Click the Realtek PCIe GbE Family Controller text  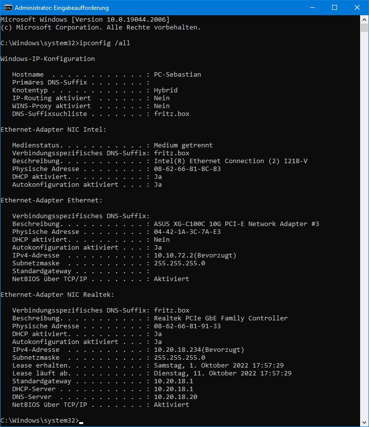(221, 318)
